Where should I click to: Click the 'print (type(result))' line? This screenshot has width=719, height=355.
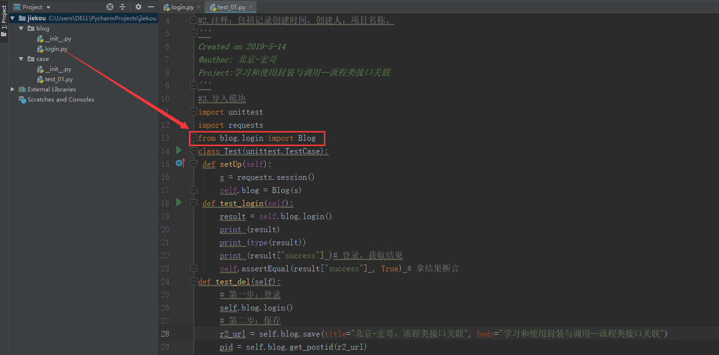263,242
